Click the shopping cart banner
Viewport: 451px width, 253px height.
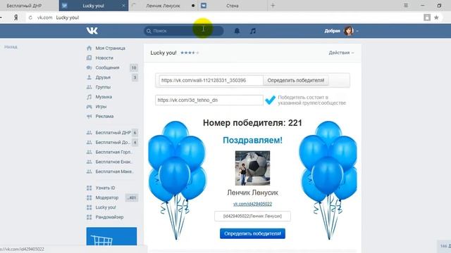coord(111,237)
